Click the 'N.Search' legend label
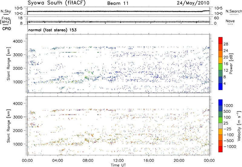This screenshot has height=167, width=242. [x=234, y=11]
